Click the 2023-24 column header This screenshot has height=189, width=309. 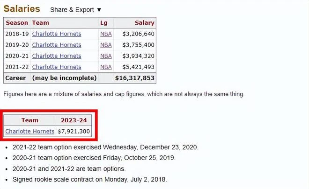click(74, 120)
